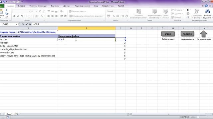Open Стили ячеек gallery
213x119 pixels.
point(165,14)
